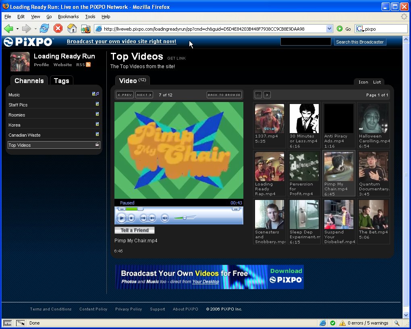Screen dimensions: 411x329
Task: Click the PREV video button
Action: click(x=125, y=95)
